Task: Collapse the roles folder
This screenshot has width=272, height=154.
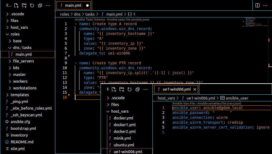Action: [15, 34]
